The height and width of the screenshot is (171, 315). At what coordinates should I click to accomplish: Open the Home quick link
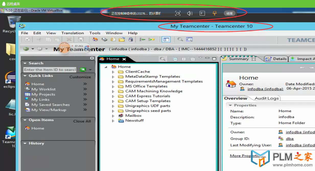(38, 84)
